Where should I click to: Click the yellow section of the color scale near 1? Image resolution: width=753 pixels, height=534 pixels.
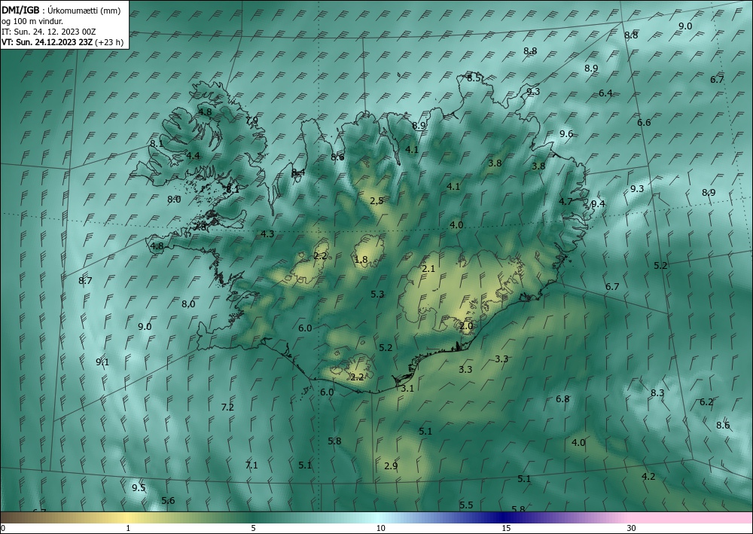point(128,517)
